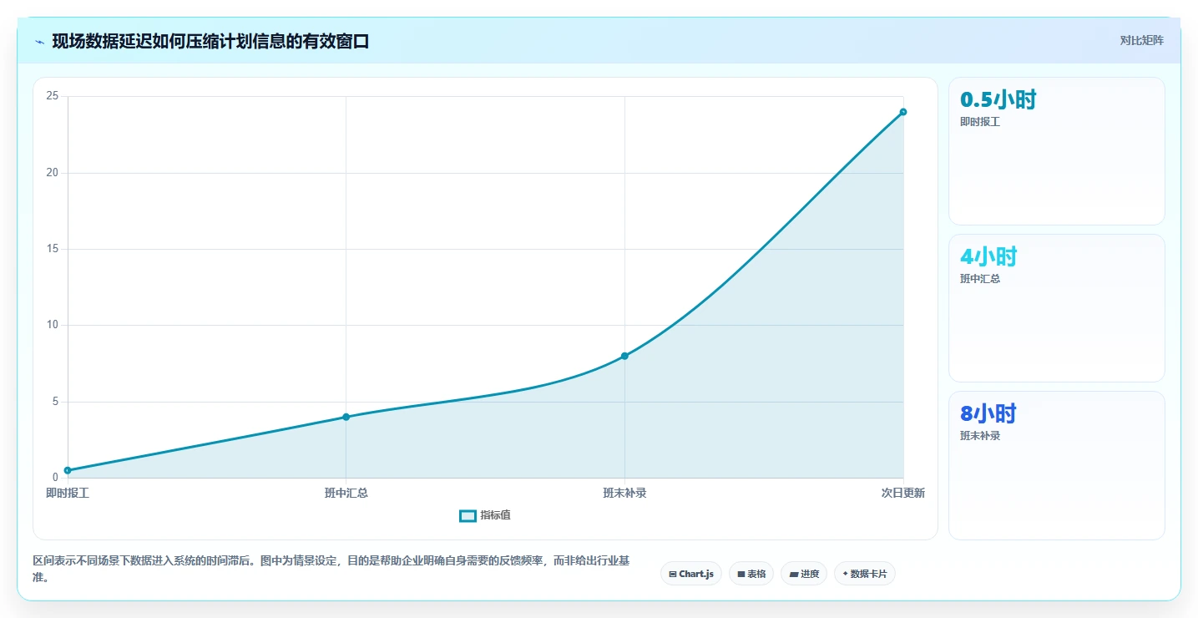Click the y-axis value 15

52,249
